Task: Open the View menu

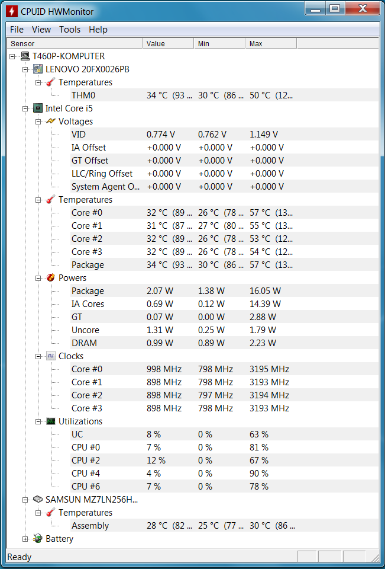Action: 41,30
